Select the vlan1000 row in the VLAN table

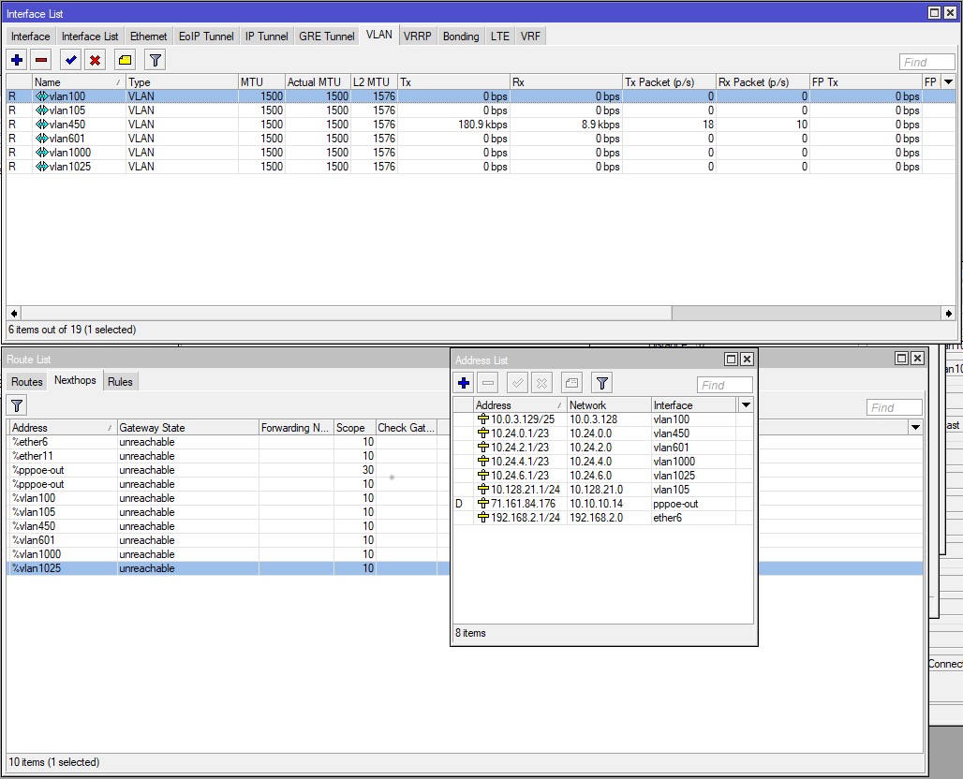(x=481, y=153)
